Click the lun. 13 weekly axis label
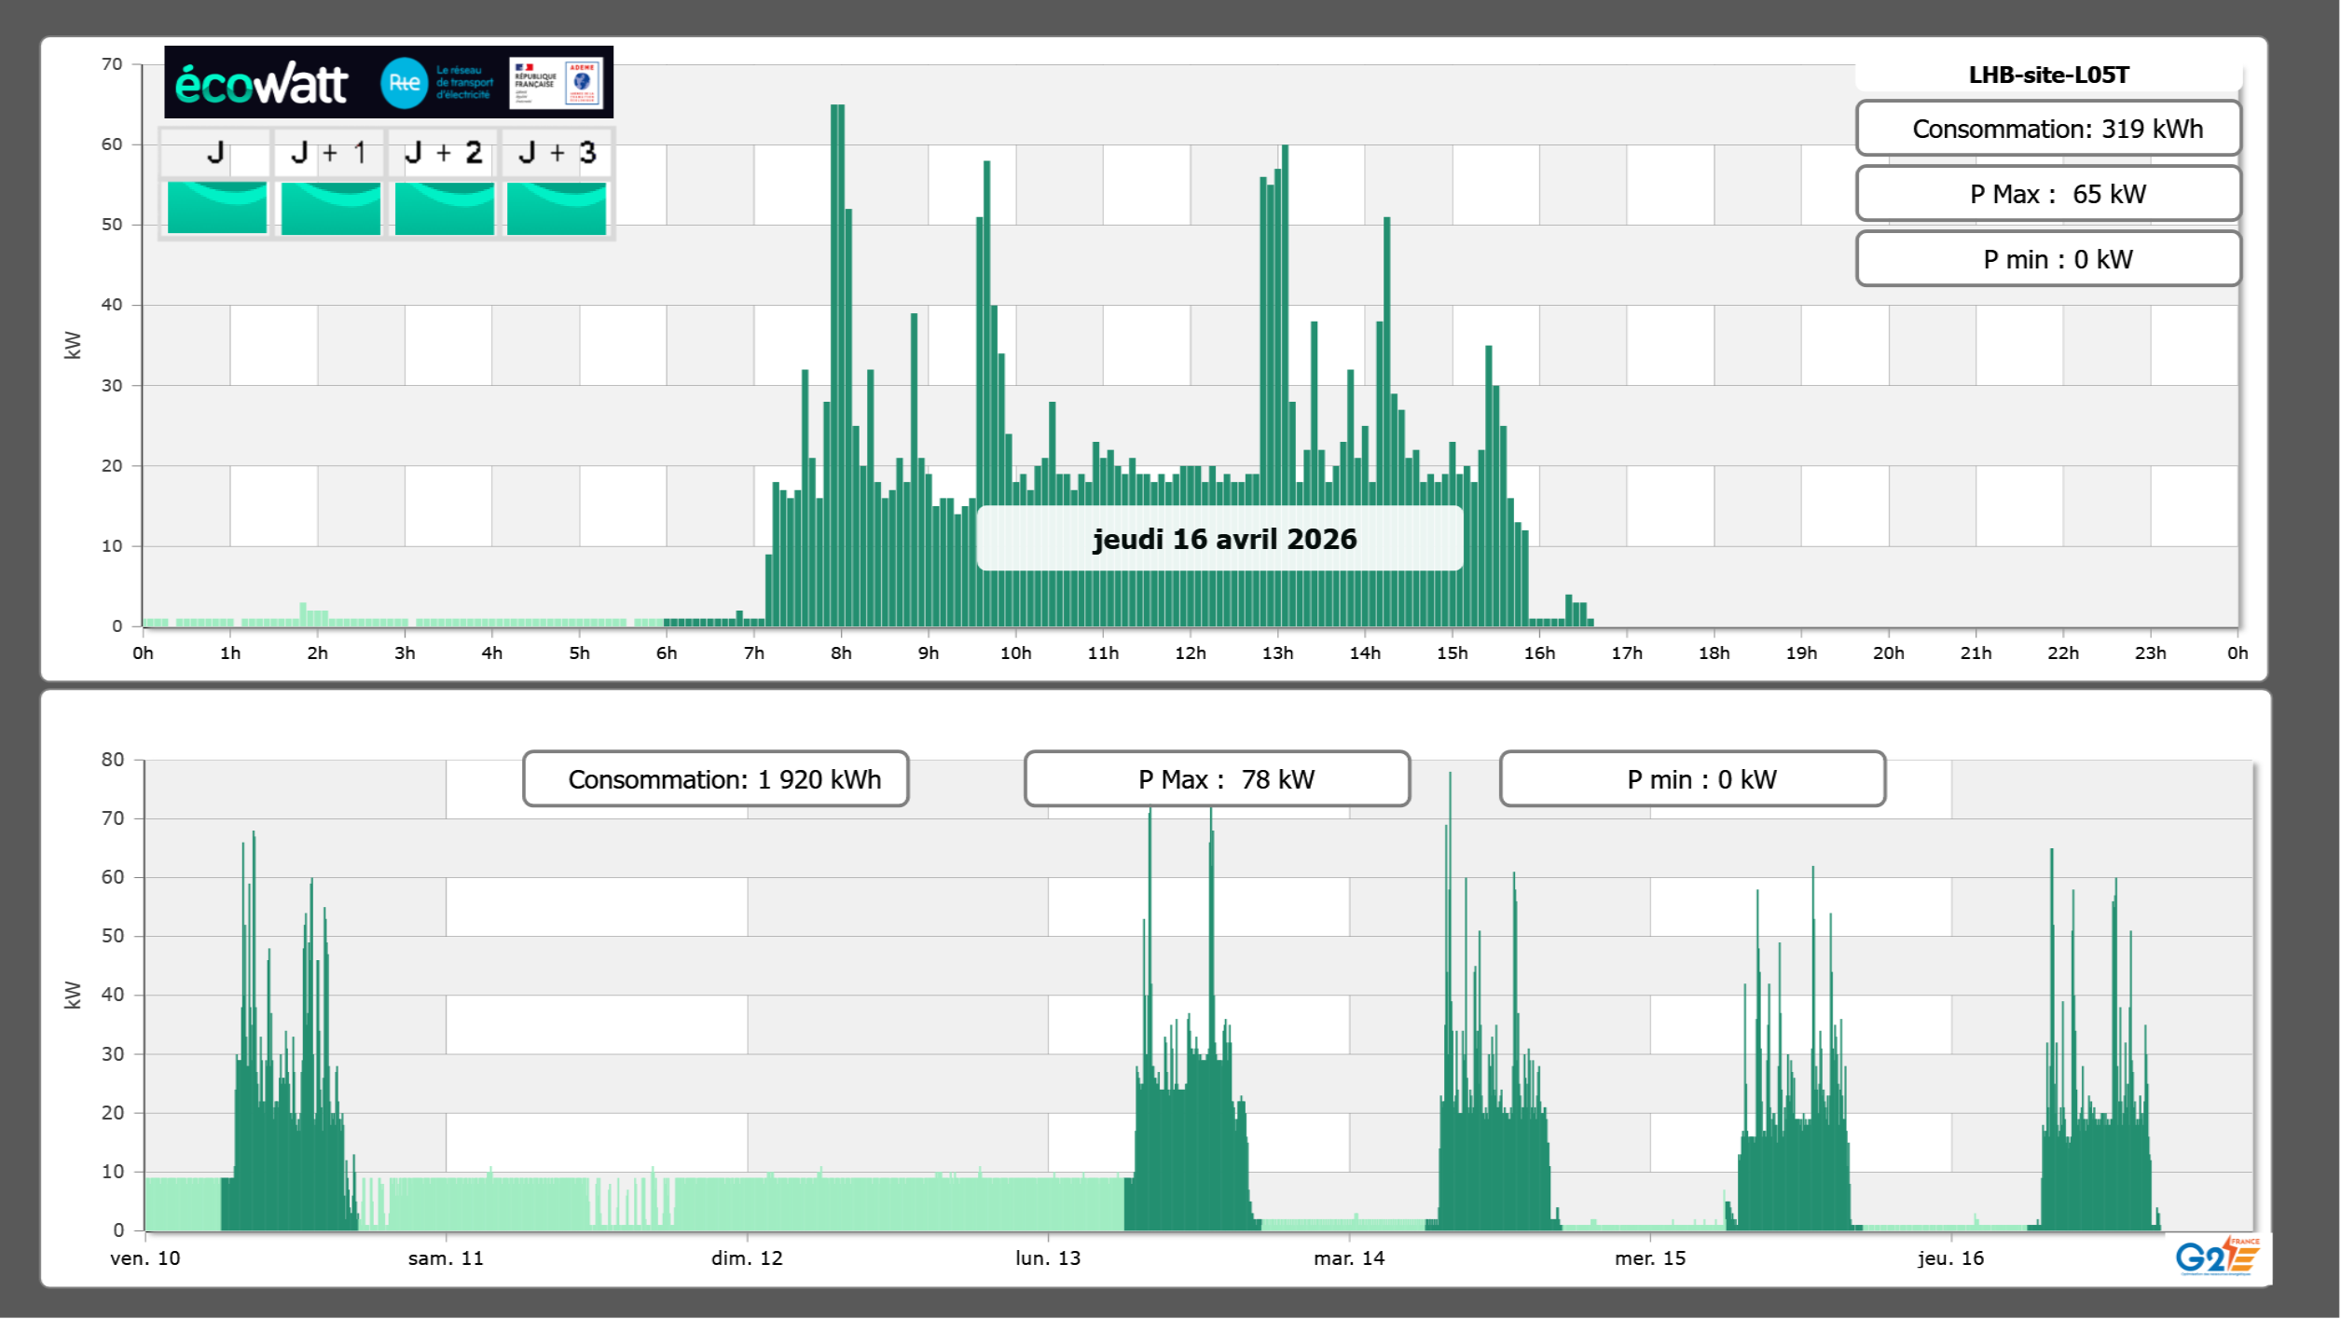The image size is (2341, 1319). click(x=1048, y=1258)
